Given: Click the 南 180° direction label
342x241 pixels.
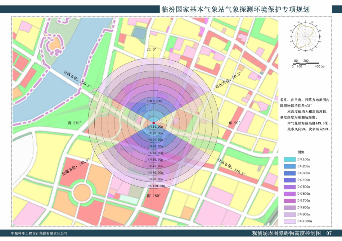Looking at the screenshot, I should 154,196.
